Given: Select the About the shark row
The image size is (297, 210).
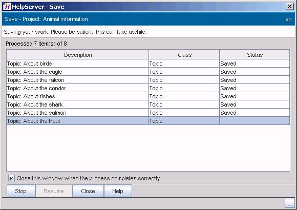Looking at the screenshot, I should (148, 104).
